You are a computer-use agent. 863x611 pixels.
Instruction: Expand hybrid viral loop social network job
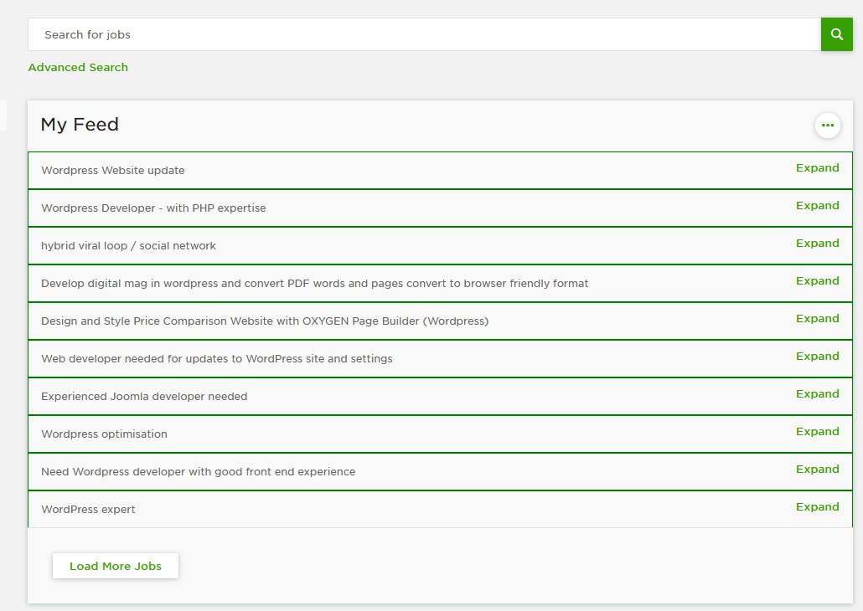tap(817, 243)
